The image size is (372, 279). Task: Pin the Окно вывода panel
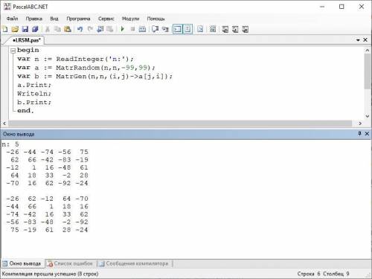click(359, 134)
